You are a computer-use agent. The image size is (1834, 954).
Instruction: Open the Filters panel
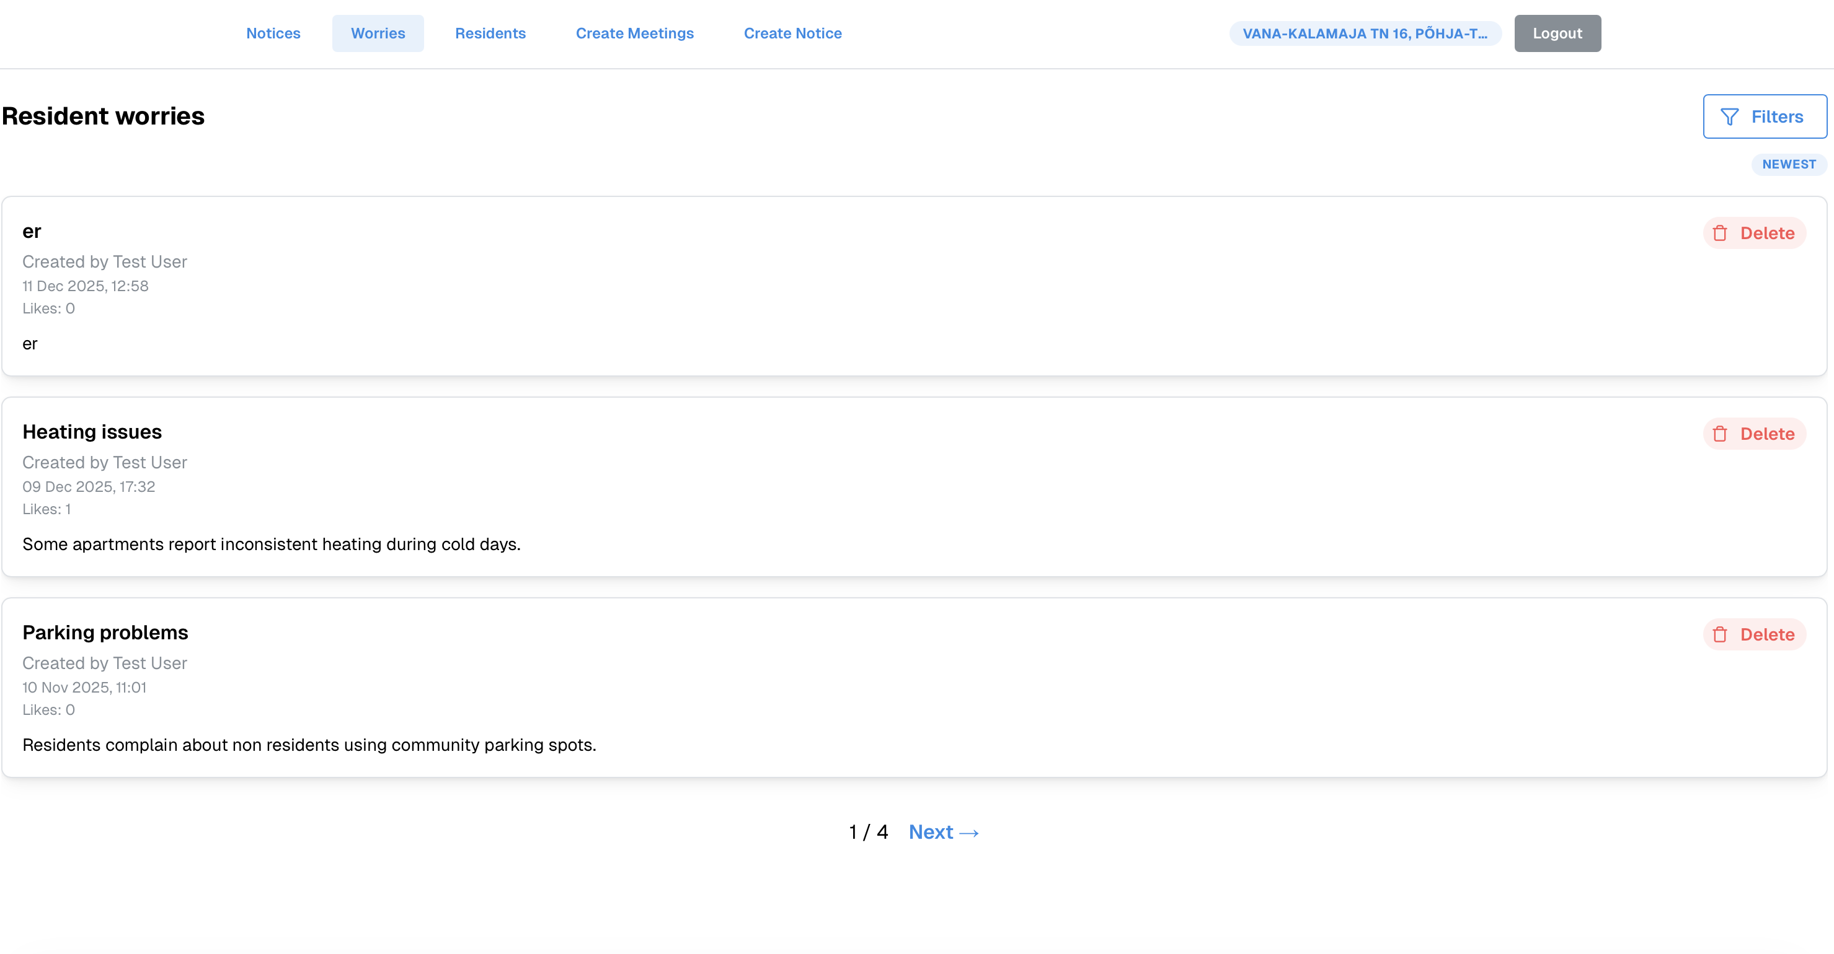tap(1764, 116)
